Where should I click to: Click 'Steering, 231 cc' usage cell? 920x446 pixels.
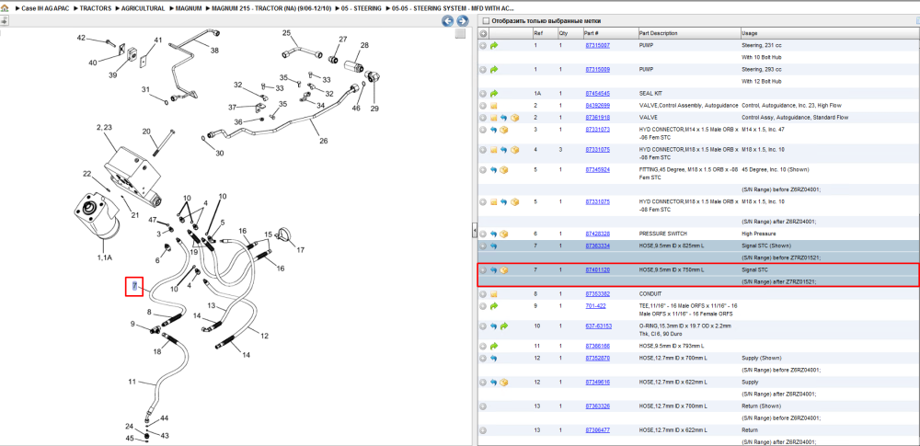pos(760,45)
